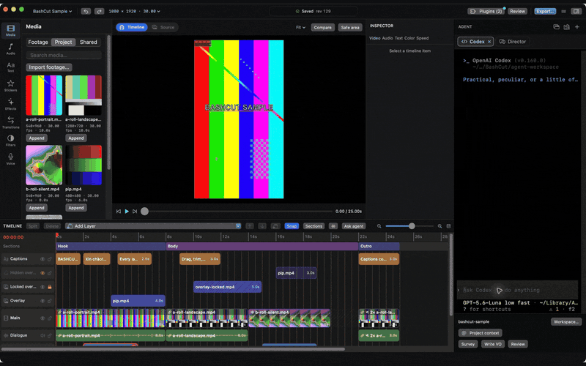Close the Codex agent tab
Image resolution: width=586 pixels, height=366 pixels.
pyautogui.click(x=489, y=42)
